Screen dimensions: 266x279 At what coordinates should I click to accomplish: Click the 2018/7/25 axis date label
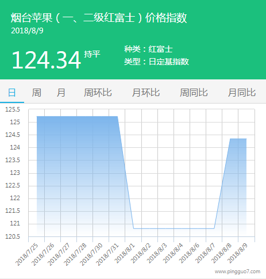[26, 255]
